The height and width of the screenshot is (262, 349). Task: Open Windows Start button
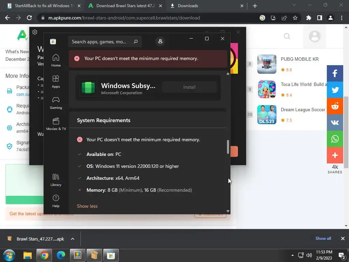pyautogui.click(x=9, y=255)
